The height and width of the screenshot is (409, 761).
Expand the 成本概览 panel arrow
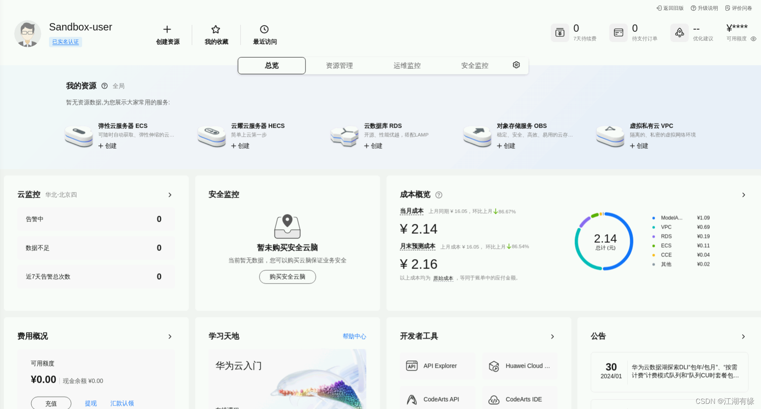coord(743,195)
